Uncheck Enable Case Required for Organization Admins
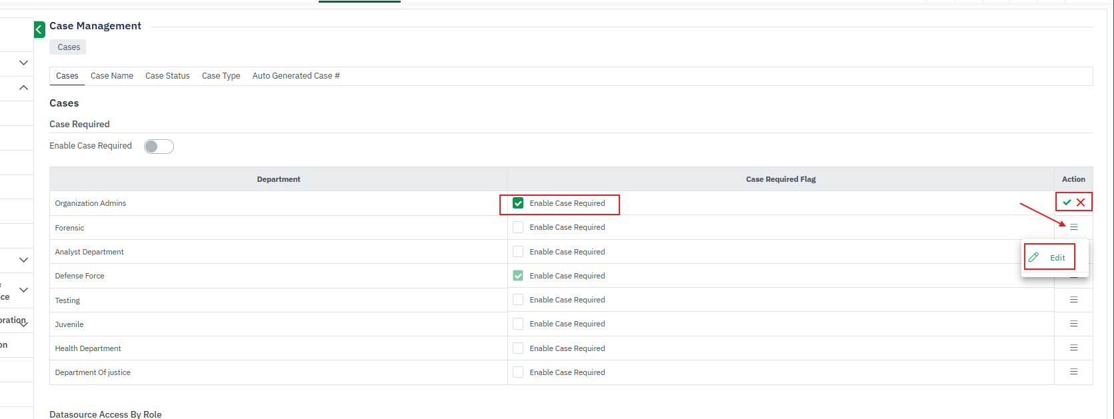The height and width of the screenshot is (419, 1114). [x=518, y=203]
